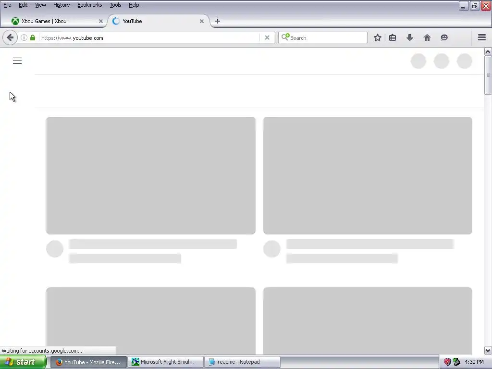Click the smiley chat toolbar icon
Viewport: 492px width, 369px height.
coord(444,37)
